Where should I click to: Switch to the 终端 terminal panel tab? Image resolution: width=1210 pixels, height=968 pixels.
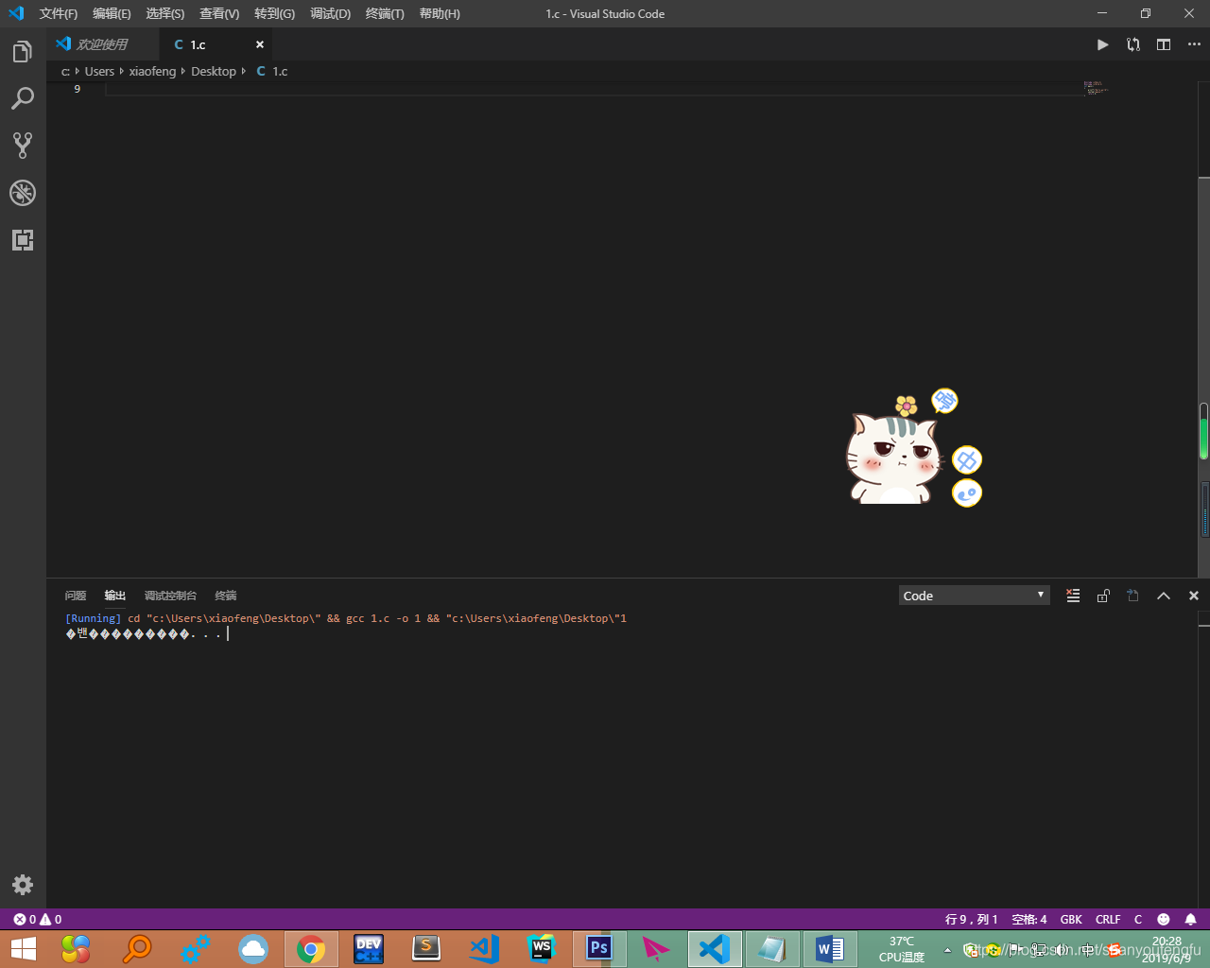point(226,596)
